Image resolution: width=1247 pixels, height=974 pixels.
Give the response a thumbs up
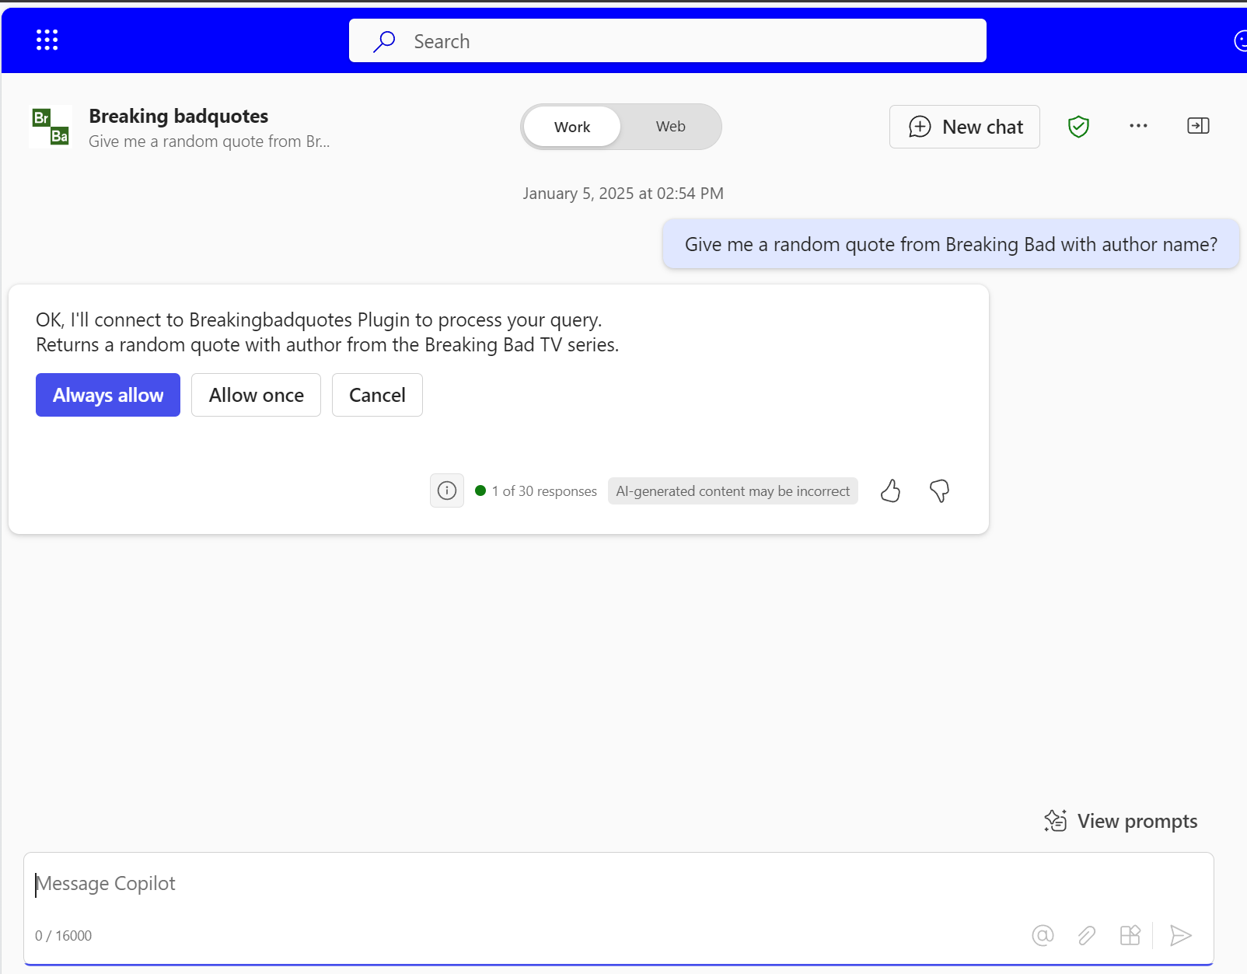(x=891, y=490)
